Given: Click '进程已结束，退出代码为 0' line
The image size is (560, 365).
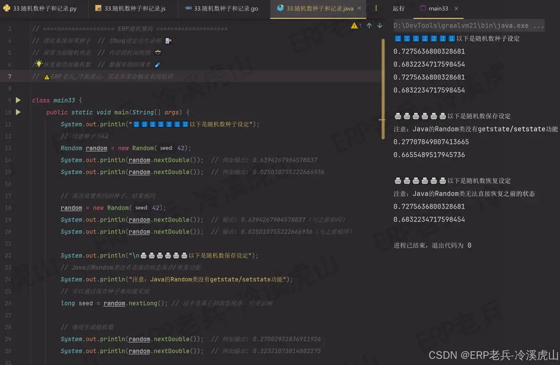Looking at the screenshot, I should 432,245.
